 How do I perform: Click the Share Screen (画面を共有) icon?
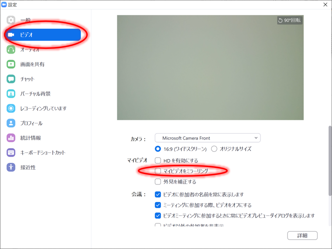pyautogui.click(x=11, y=65)
